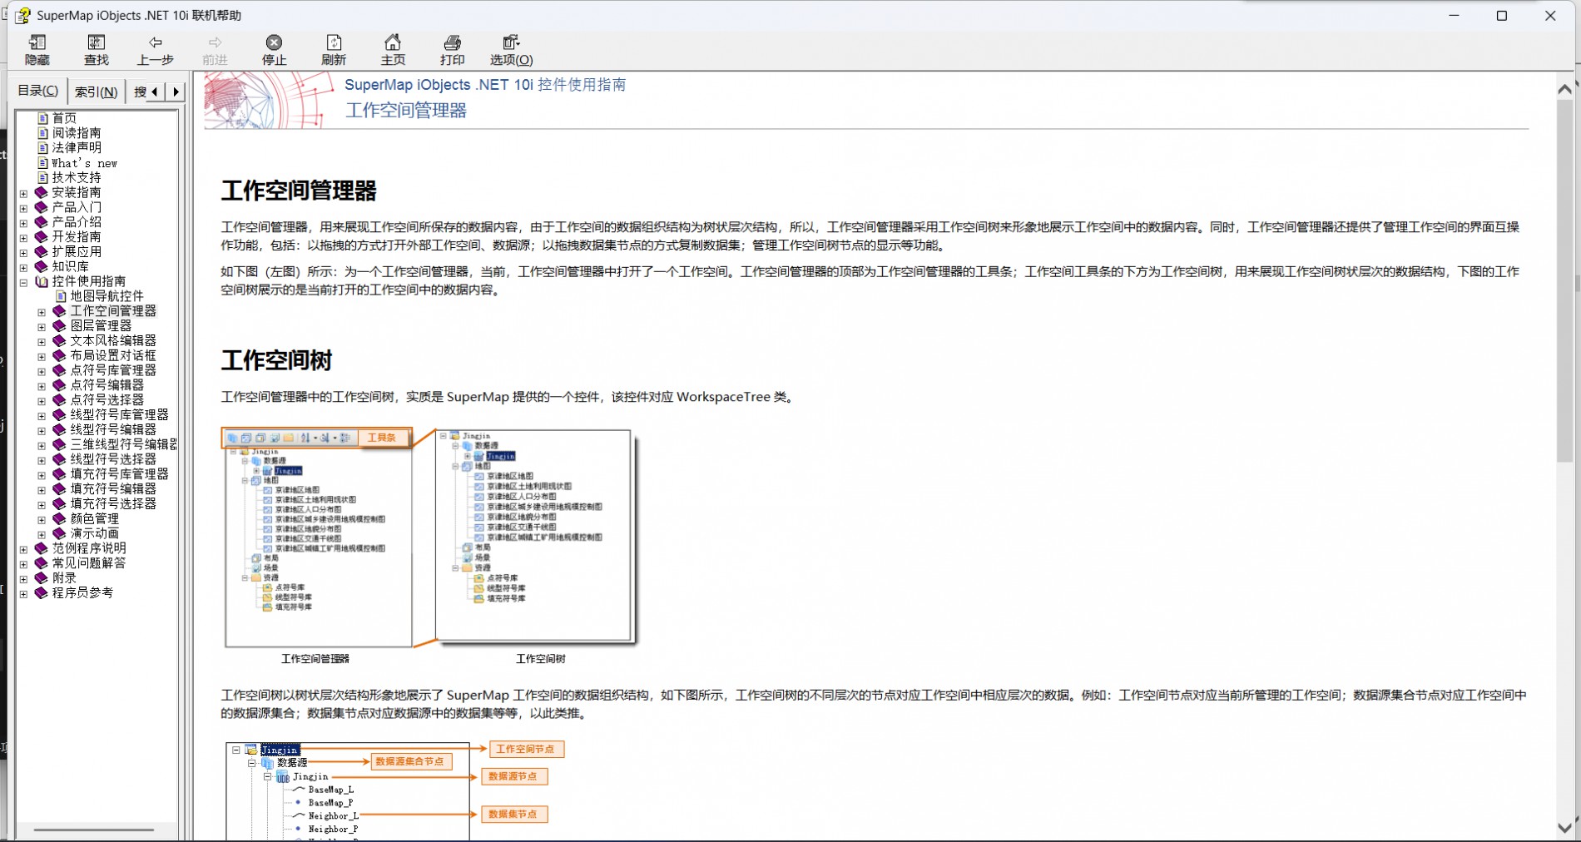Maximize the help window
Screen dimensions: 1581x842
click(x=1502, y=16)
